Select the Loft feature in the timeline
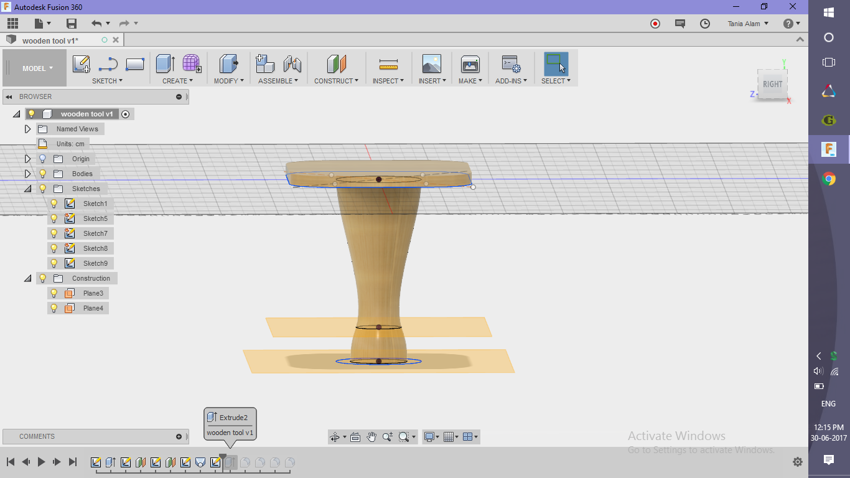The height and width of the screenshot is (478, 850). click(200, 462)
